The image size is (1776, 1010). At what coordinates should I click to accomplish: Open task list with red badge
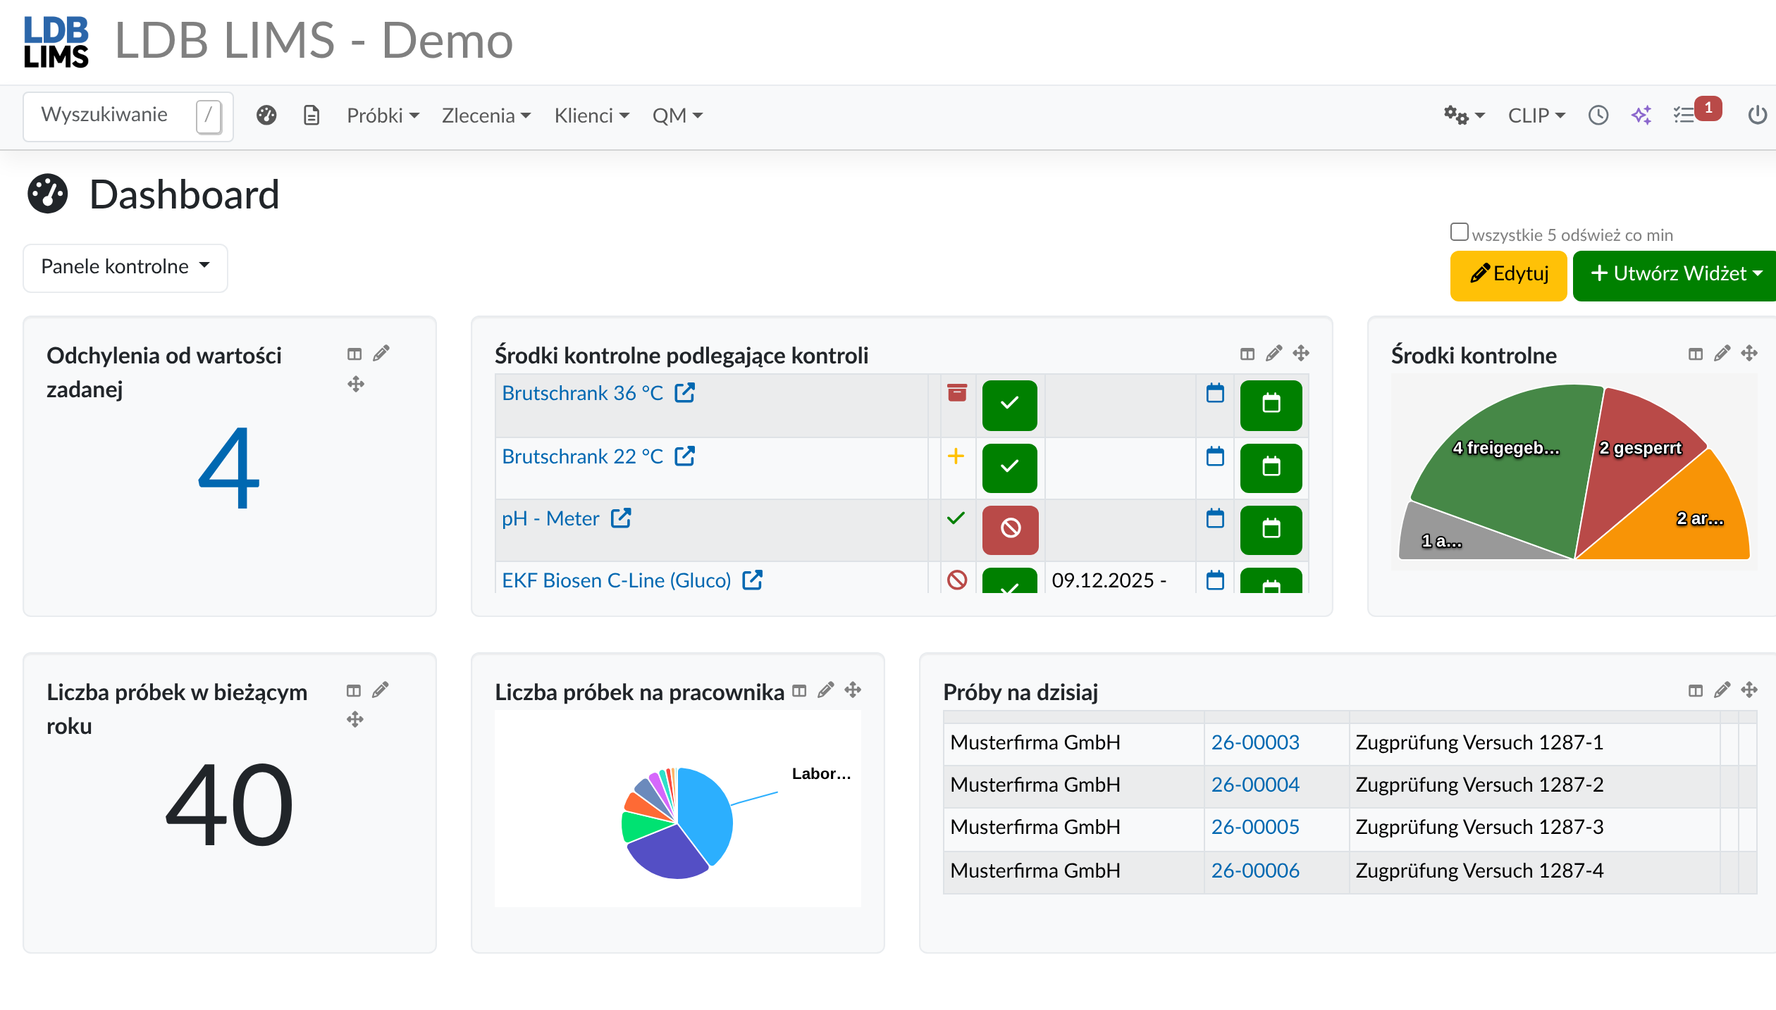(x=1696, y=113)
